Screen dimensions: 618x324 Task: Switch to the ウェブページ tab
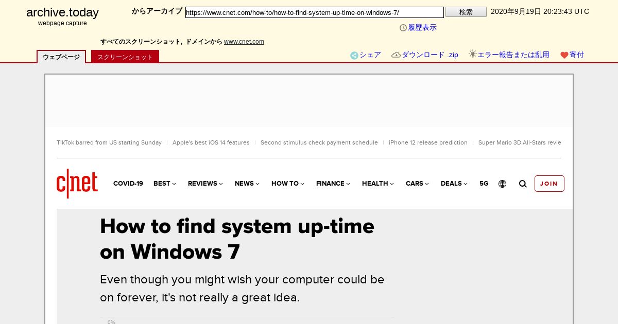tap(61, 57)
